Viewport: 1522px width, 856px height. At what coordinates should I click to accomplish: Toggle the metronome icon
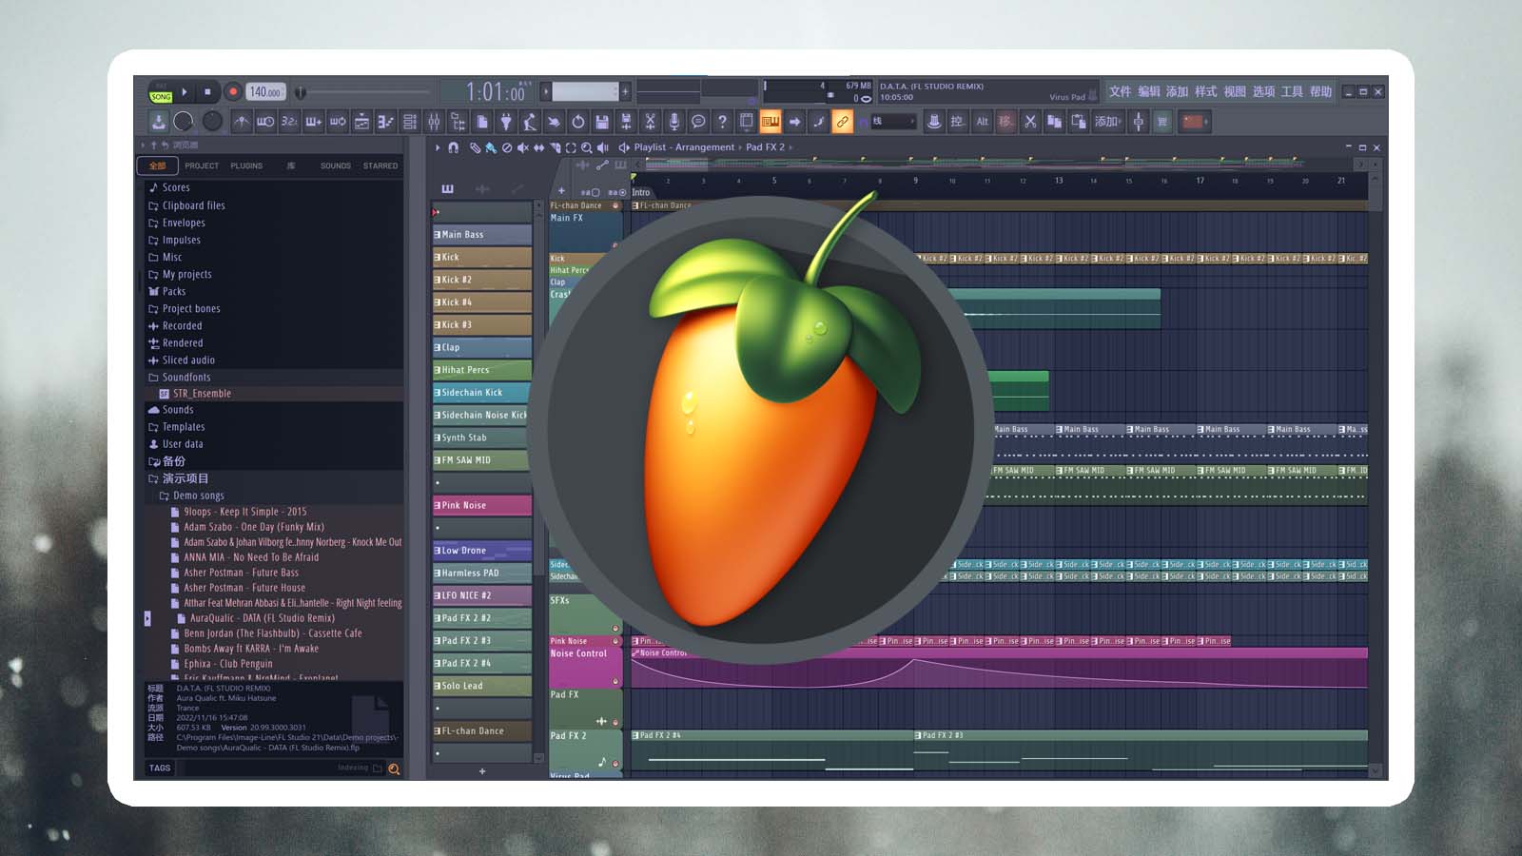pos(242,122)
